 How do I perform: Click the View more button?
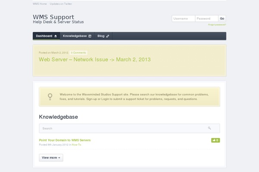[51, 158]
